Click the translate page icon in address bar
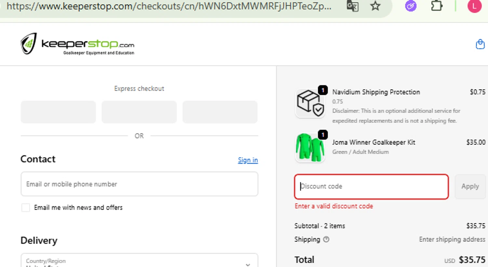 pos(352,6)
